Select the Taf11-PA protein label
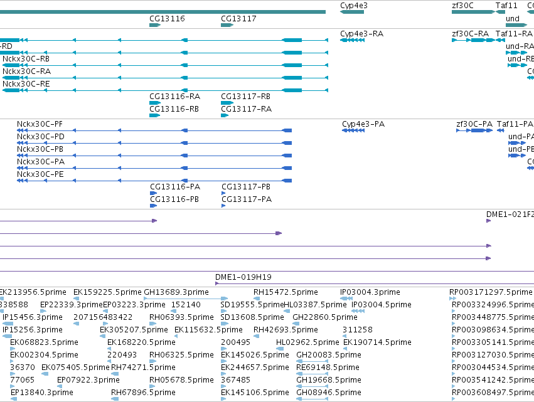This screenshot has width=534, height=402. coord(515,124)
